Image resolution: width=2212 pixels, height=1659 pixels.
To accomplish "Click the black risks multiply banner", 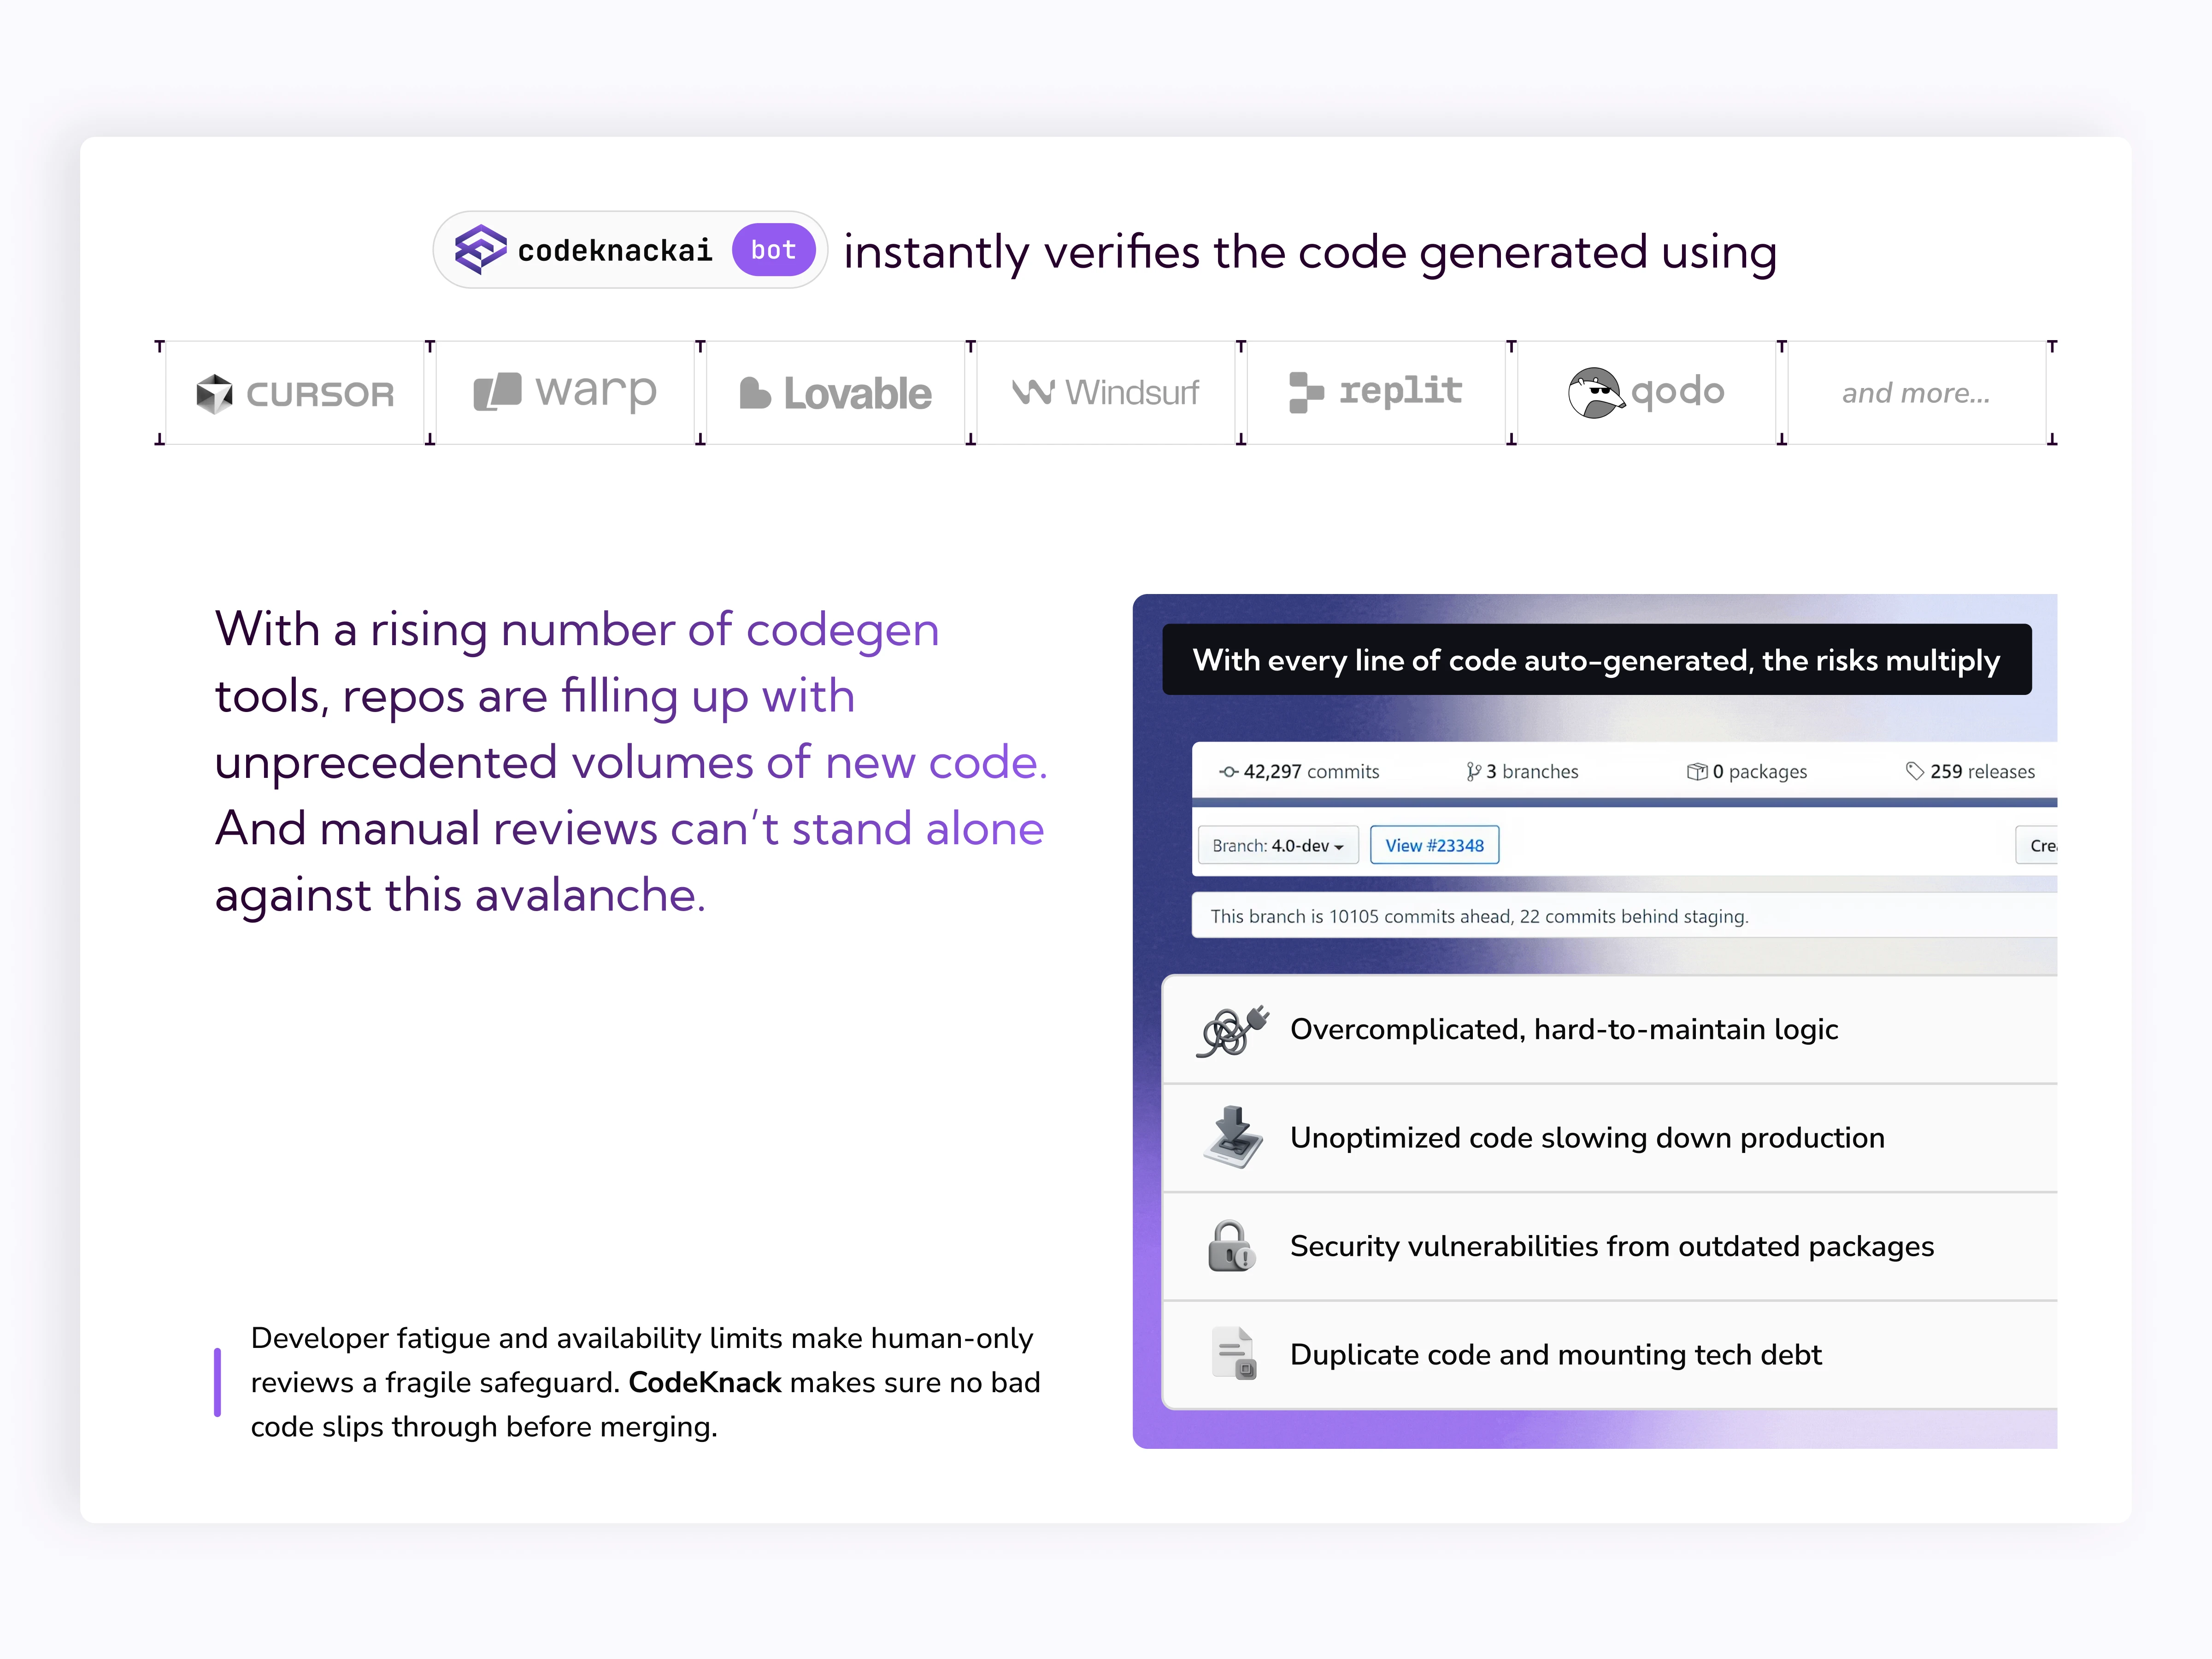I will [1596, 660].
